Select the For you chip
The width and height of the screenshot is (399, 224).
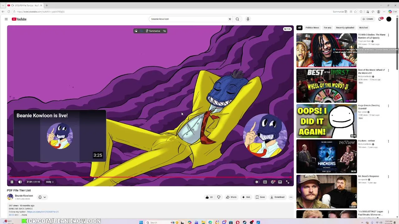[327, 28]
